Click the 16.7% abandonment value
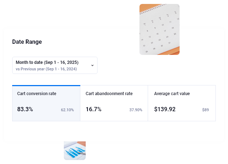The image size is (228, 164). click(94, 109)
